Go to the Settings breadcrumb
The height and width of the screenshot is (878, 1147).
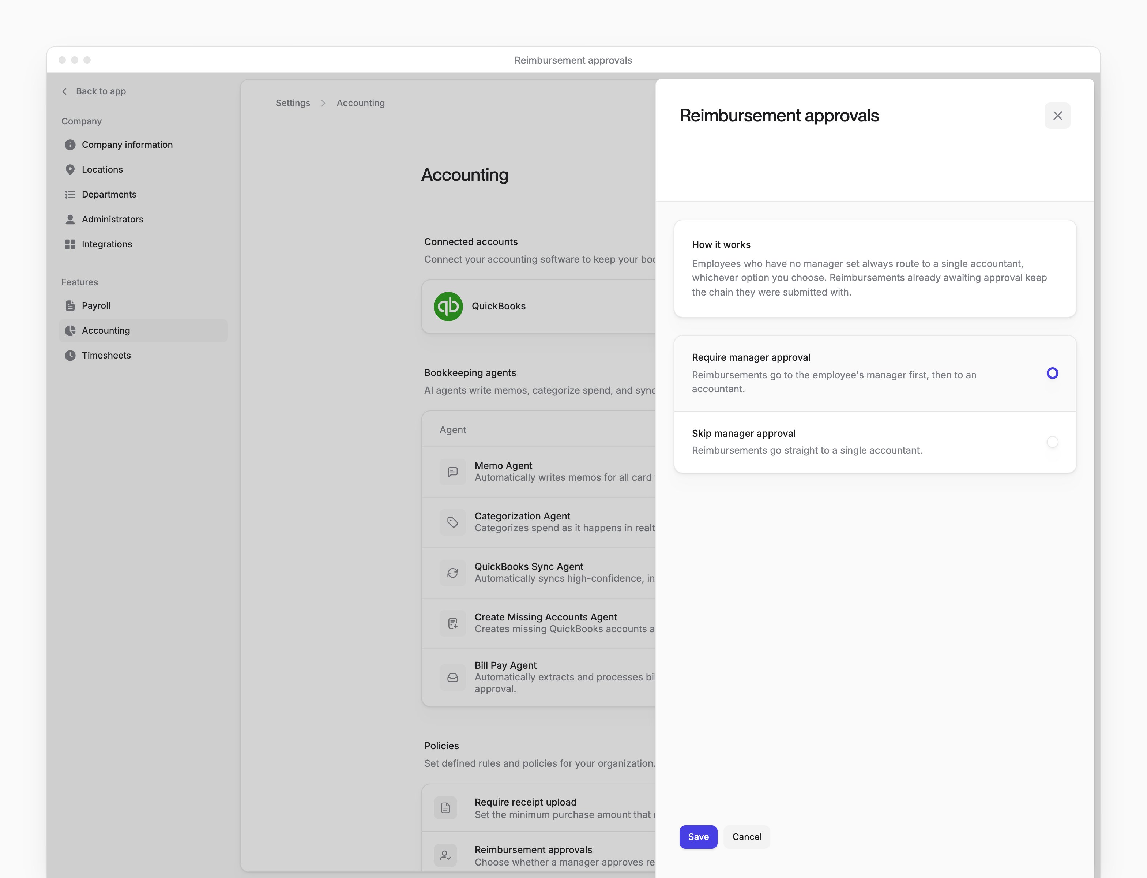coord(293,103)
